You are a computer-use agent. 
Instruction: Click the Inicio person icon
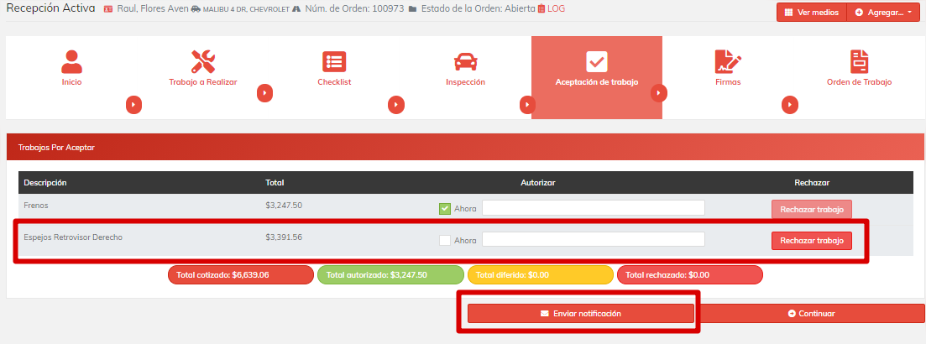click(x=72, y=61)
